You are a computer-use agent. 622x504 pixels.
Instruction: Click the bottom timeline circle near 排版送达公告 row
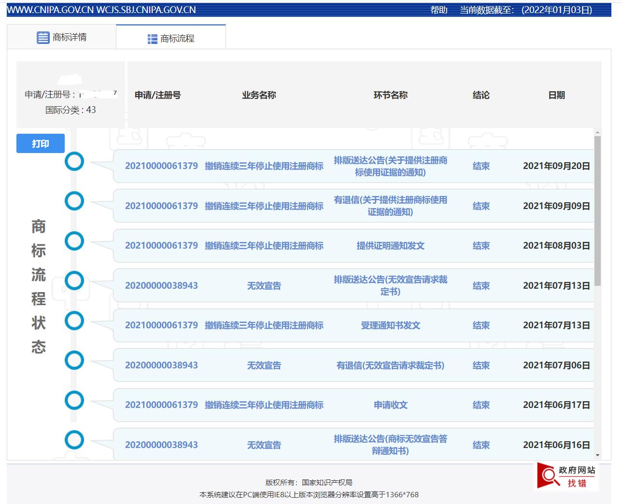tap(74, 440)
